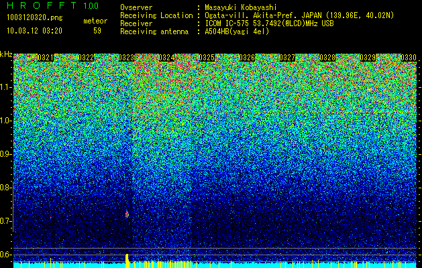Click the ICOM IC-575 receiver description

[x=269, y=23]
